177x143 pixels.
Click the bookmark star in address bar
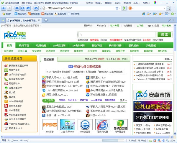coord(117,8)
